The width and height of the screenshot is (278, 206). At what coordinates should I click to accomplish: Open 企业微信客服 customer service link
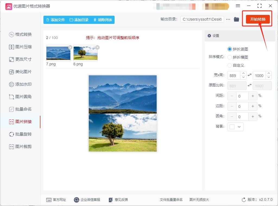tap(87, 200)
